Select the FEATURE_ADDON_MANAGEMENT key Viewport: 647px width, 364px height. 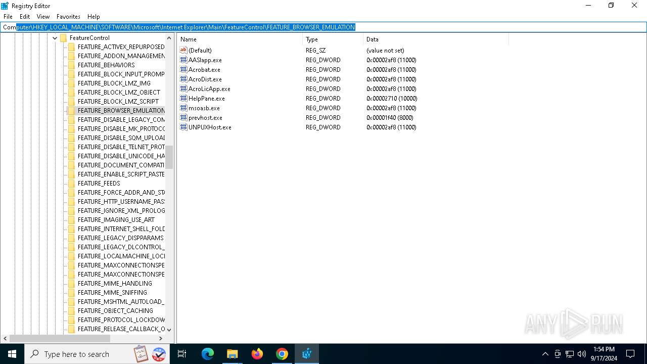click(121, 56)
